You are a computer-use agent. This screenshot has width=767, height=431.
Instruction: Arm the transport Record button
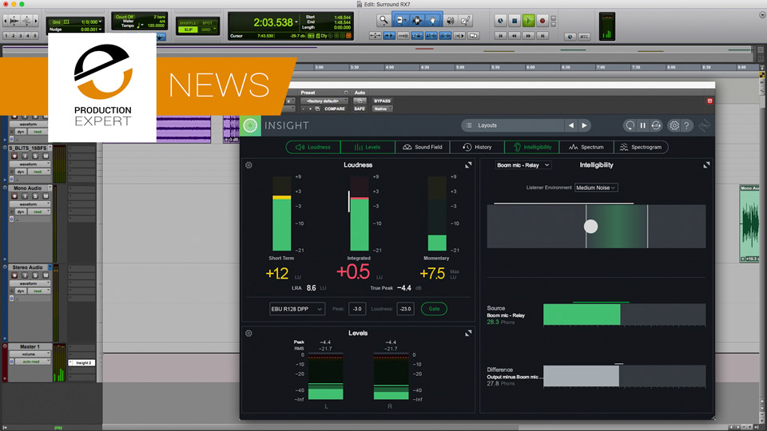tap(542, 21)
